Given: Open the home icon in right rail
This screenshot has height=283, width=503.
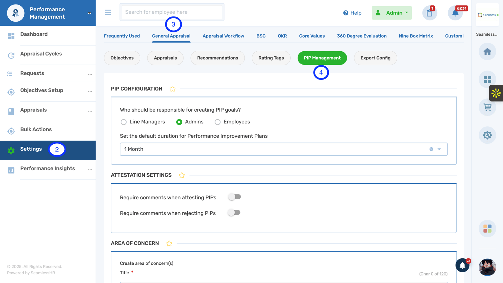Looking at the screenshot, I should [487, 52].
